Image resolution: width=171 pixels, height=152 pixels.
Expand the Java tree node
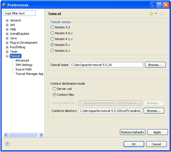[7, 38]
